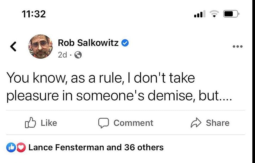
Task: View Lance Fensterman and 36 others reactions
Action: [96, 147]
